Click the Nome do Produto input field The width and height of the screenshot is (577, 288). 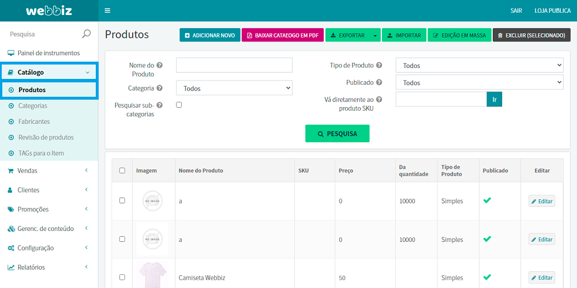point(234,65)
